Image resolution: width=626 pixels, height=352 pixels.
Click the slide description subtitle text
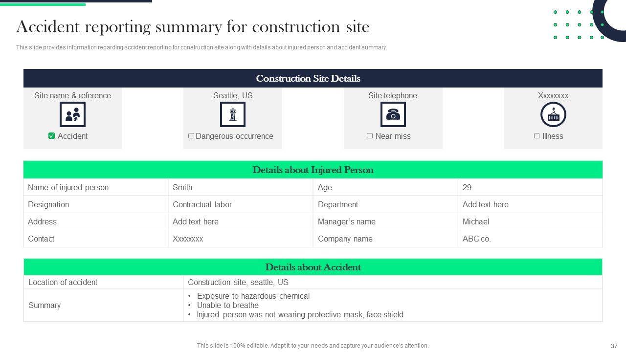201,47
